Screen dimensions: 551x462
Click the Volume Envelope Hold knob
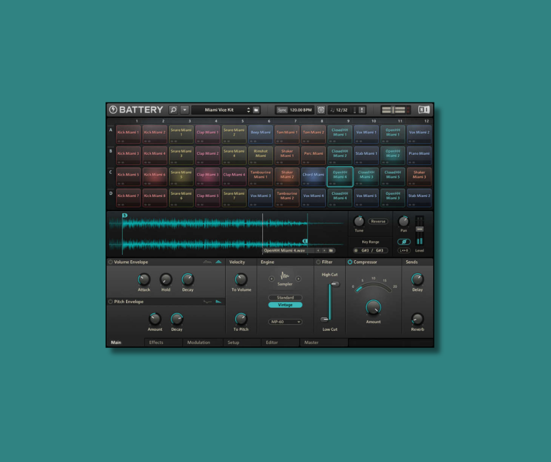[x=166, y=279]
